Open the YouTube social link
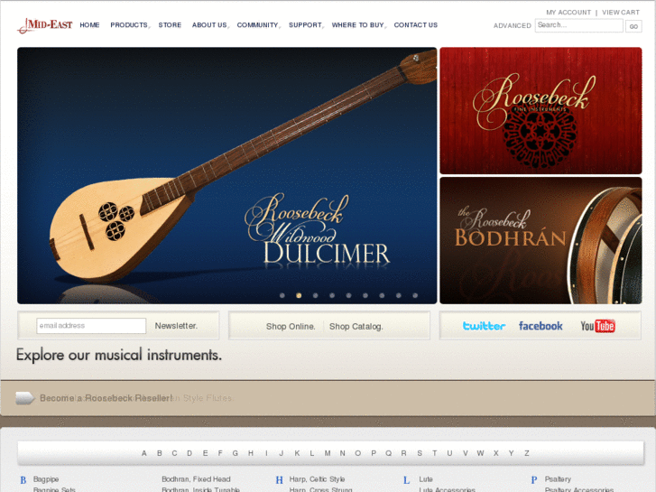This screenshot has width=656, height=492. click(598, 326)
